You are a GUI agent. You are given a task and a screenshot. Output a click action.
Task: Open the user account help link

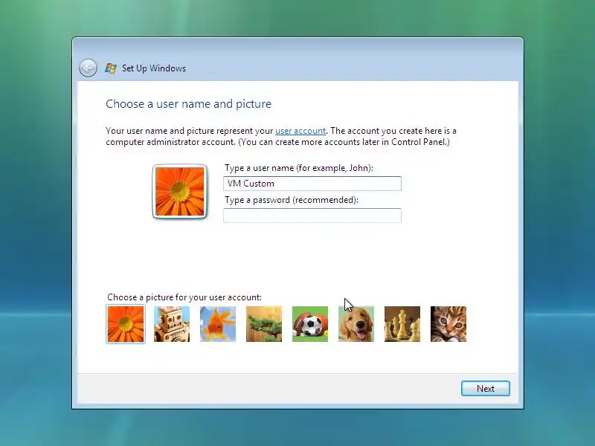click(300, 131)
